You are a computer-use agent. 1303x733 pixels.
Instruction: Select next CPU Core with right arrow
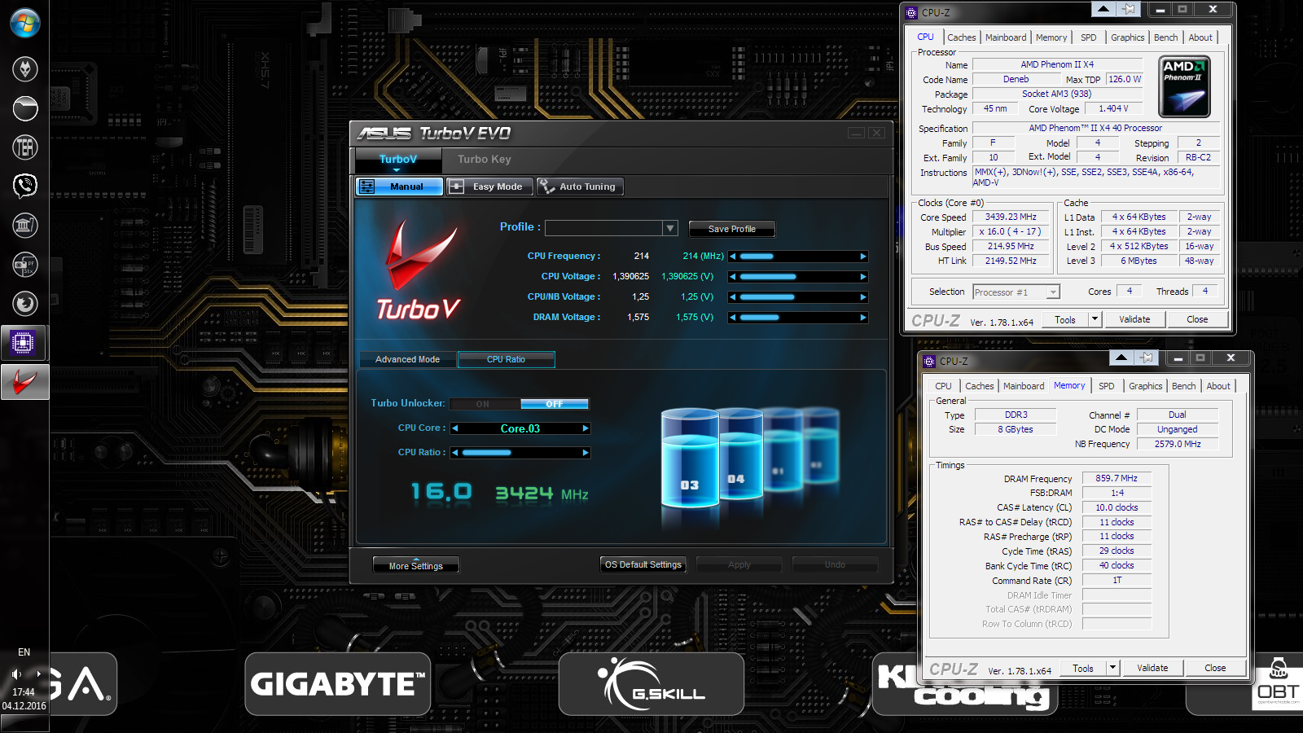pyautogui.click(x=586, y=428)
